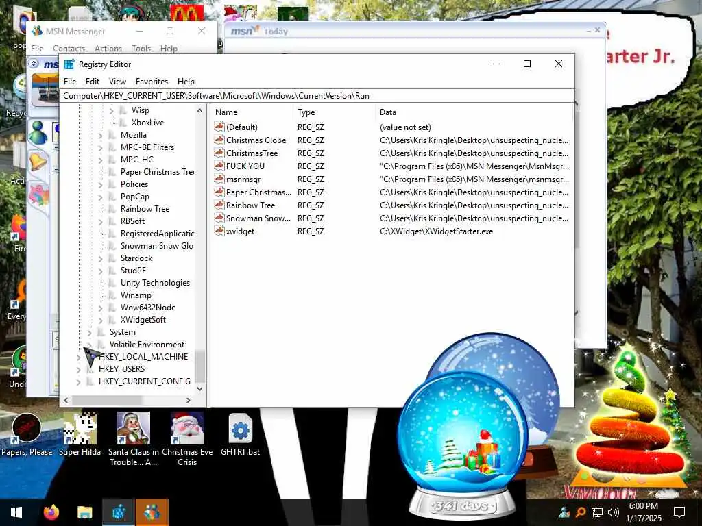702x526 pixels.
Task: Expand the Wow6432Node key
Action: (100, 308)
